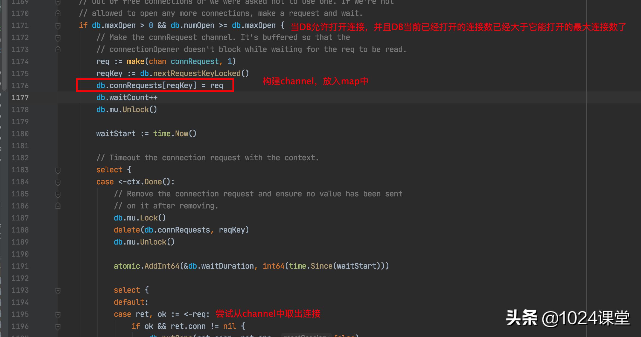Click the fold marker beside line 1172

[x=57, y=37]
